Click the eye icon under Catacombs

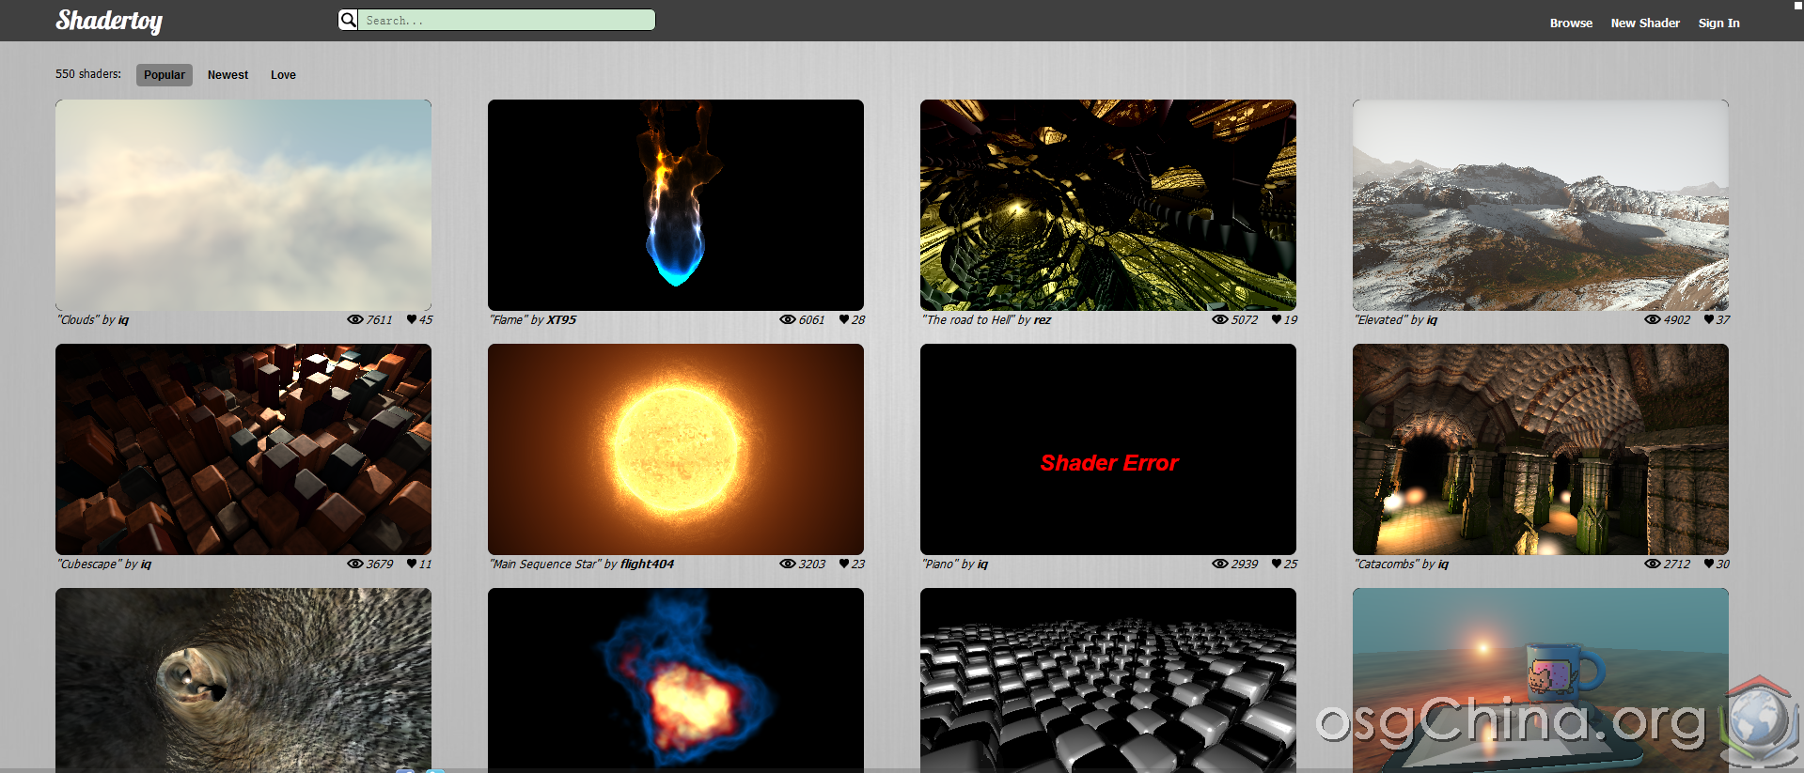click(x=1653, y=564)
